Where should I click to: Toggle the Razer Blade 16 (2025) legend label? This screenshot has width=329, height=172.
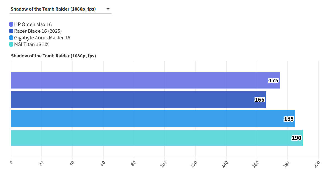click(38, 31)
